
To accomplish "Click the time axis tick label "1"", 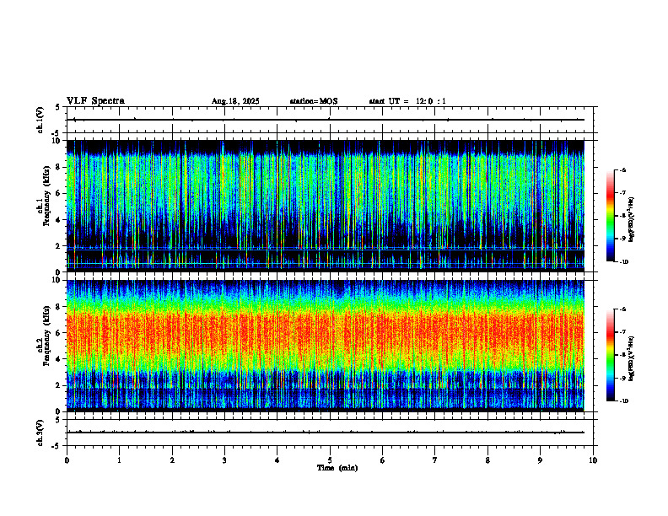I will 119,460.
